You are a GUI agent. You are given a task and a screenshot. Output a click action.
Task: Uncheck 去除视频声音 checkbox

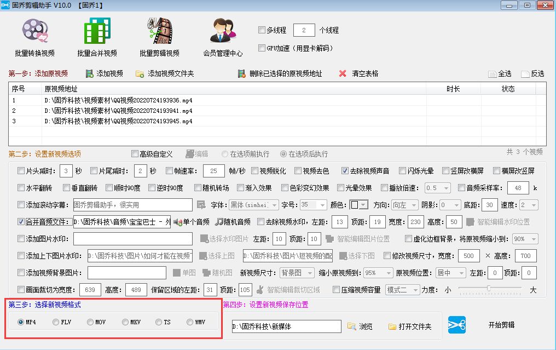345,171
